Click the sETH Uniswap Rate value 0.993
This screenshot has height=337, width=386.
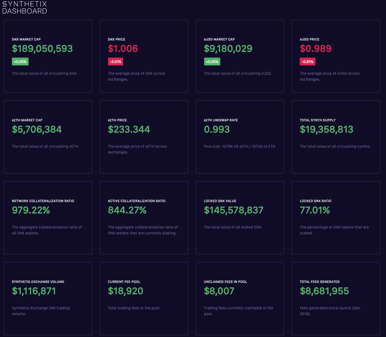point(217,129)
